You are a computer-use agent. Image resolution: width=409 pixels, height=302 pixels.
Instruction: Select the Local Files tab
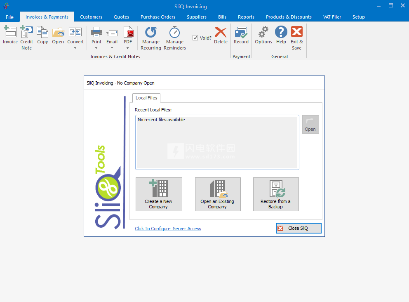146,98
